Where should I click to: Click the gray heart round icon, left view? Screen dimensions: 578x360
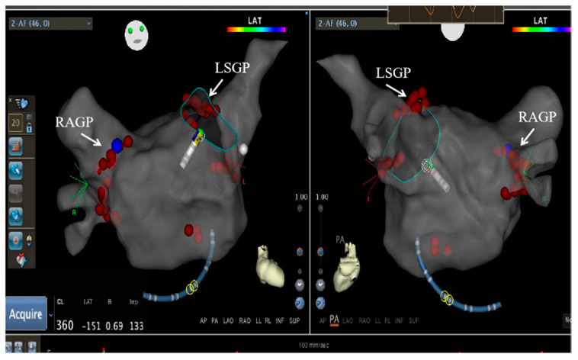pyautogui.click(x=300, y=284)
